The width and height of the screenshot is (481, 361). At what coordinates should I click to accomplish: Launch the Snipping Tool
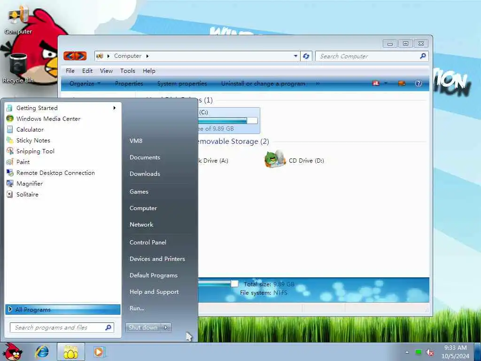[62, 151]
